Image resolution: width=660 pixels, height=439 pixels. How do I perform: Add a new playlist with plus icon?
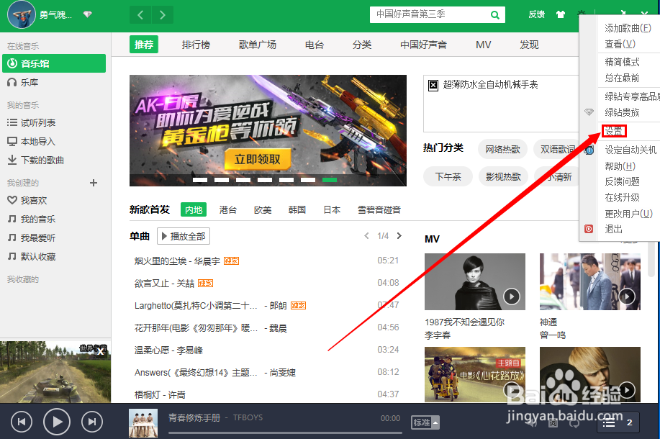[94, 183]
